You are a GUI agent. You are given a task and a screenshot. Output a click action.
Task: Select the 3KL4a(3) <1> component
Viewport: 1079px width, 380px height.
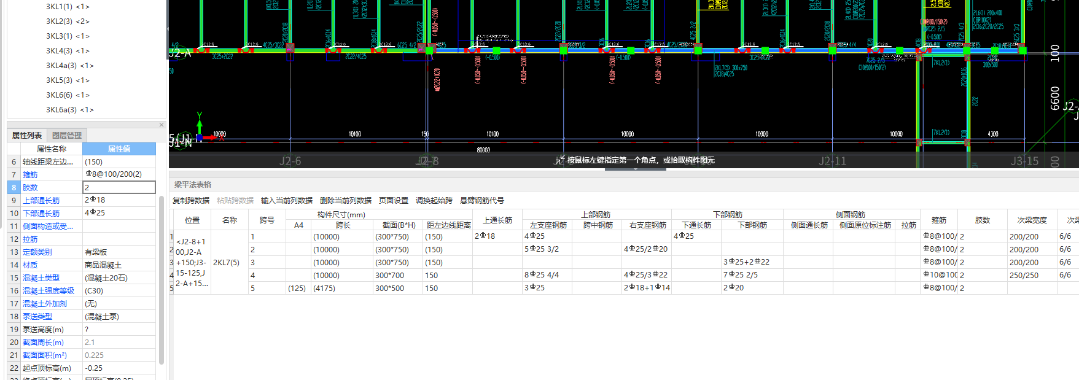coord(70,66)
